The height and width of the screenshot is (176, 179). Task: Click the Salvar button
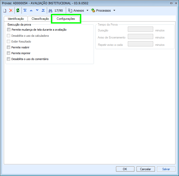166,169
